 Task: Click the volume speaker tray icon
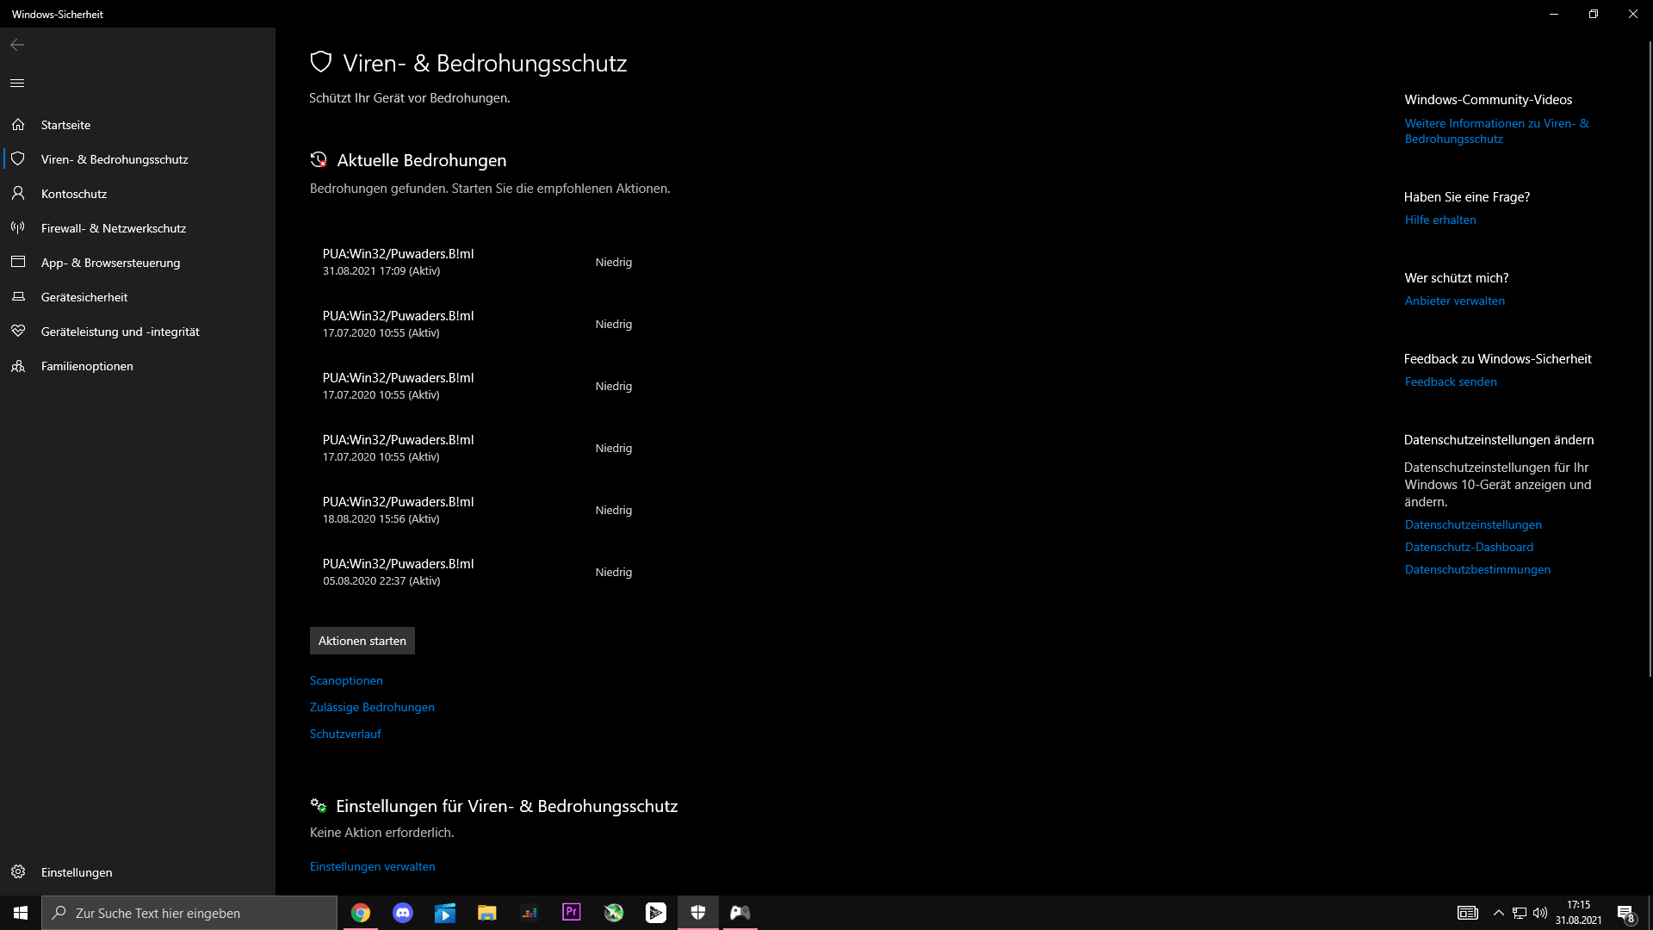tap(1540, 913)
